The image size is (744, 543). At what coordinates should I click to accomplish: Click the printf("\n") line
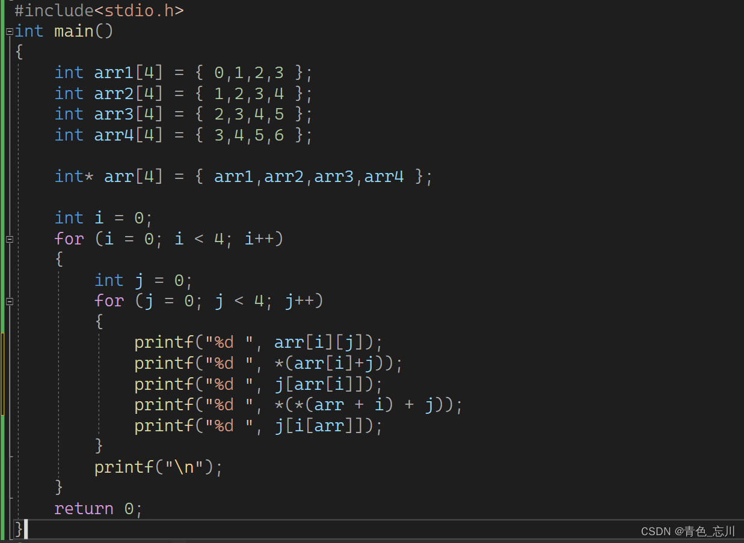pos(159,467)
